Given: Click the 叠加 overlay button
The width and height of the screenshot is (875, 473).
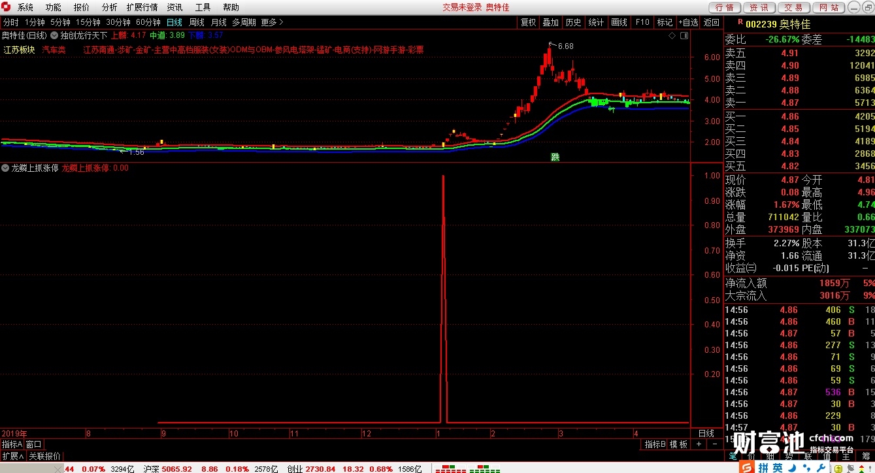Looking at the screenshot, I should coord(551,22).
